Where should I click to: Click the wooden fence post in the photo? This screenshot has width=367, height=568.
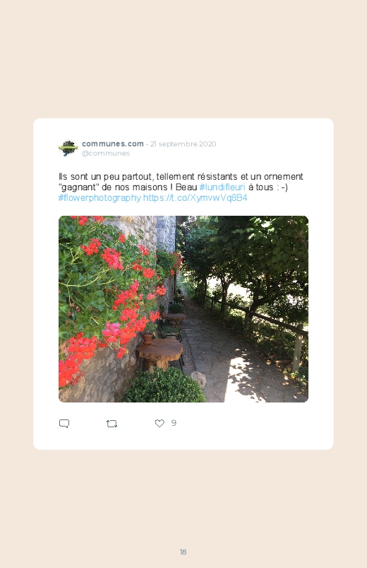(298, 348)
